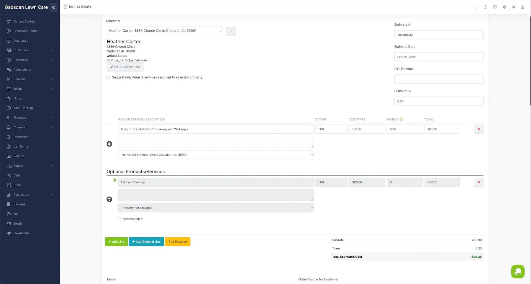
Task: Open the Home: 1386 Church Circle property dropdown
Action: (x=216, y=155)
